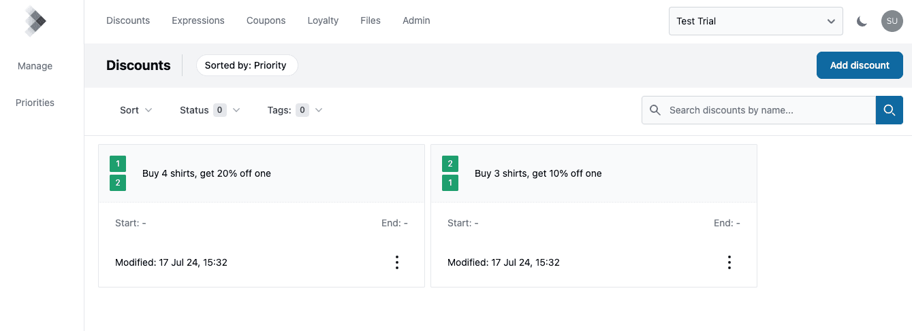
Task: Open the Test Trial workspace selector
Action: (x=755, y=21)
